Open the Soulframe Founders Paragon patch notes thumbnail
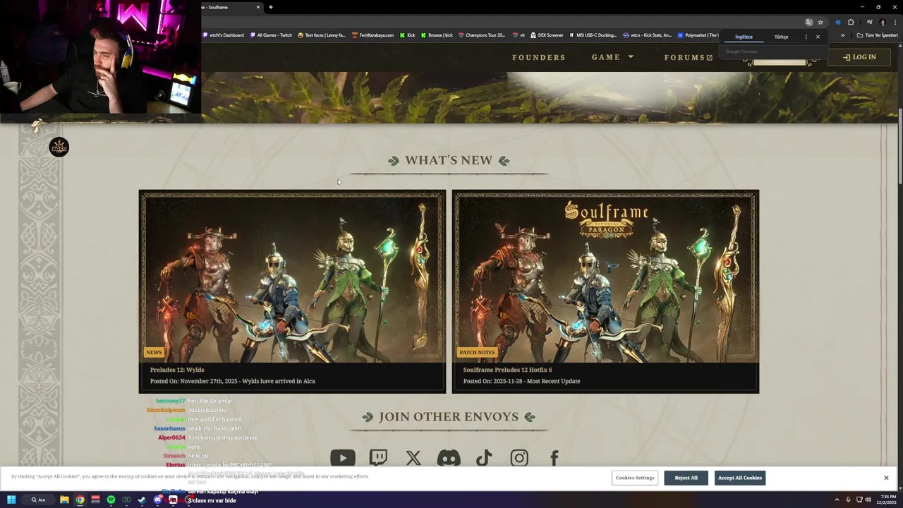This screenshot has height=508, width=903. tap(605, 277)
